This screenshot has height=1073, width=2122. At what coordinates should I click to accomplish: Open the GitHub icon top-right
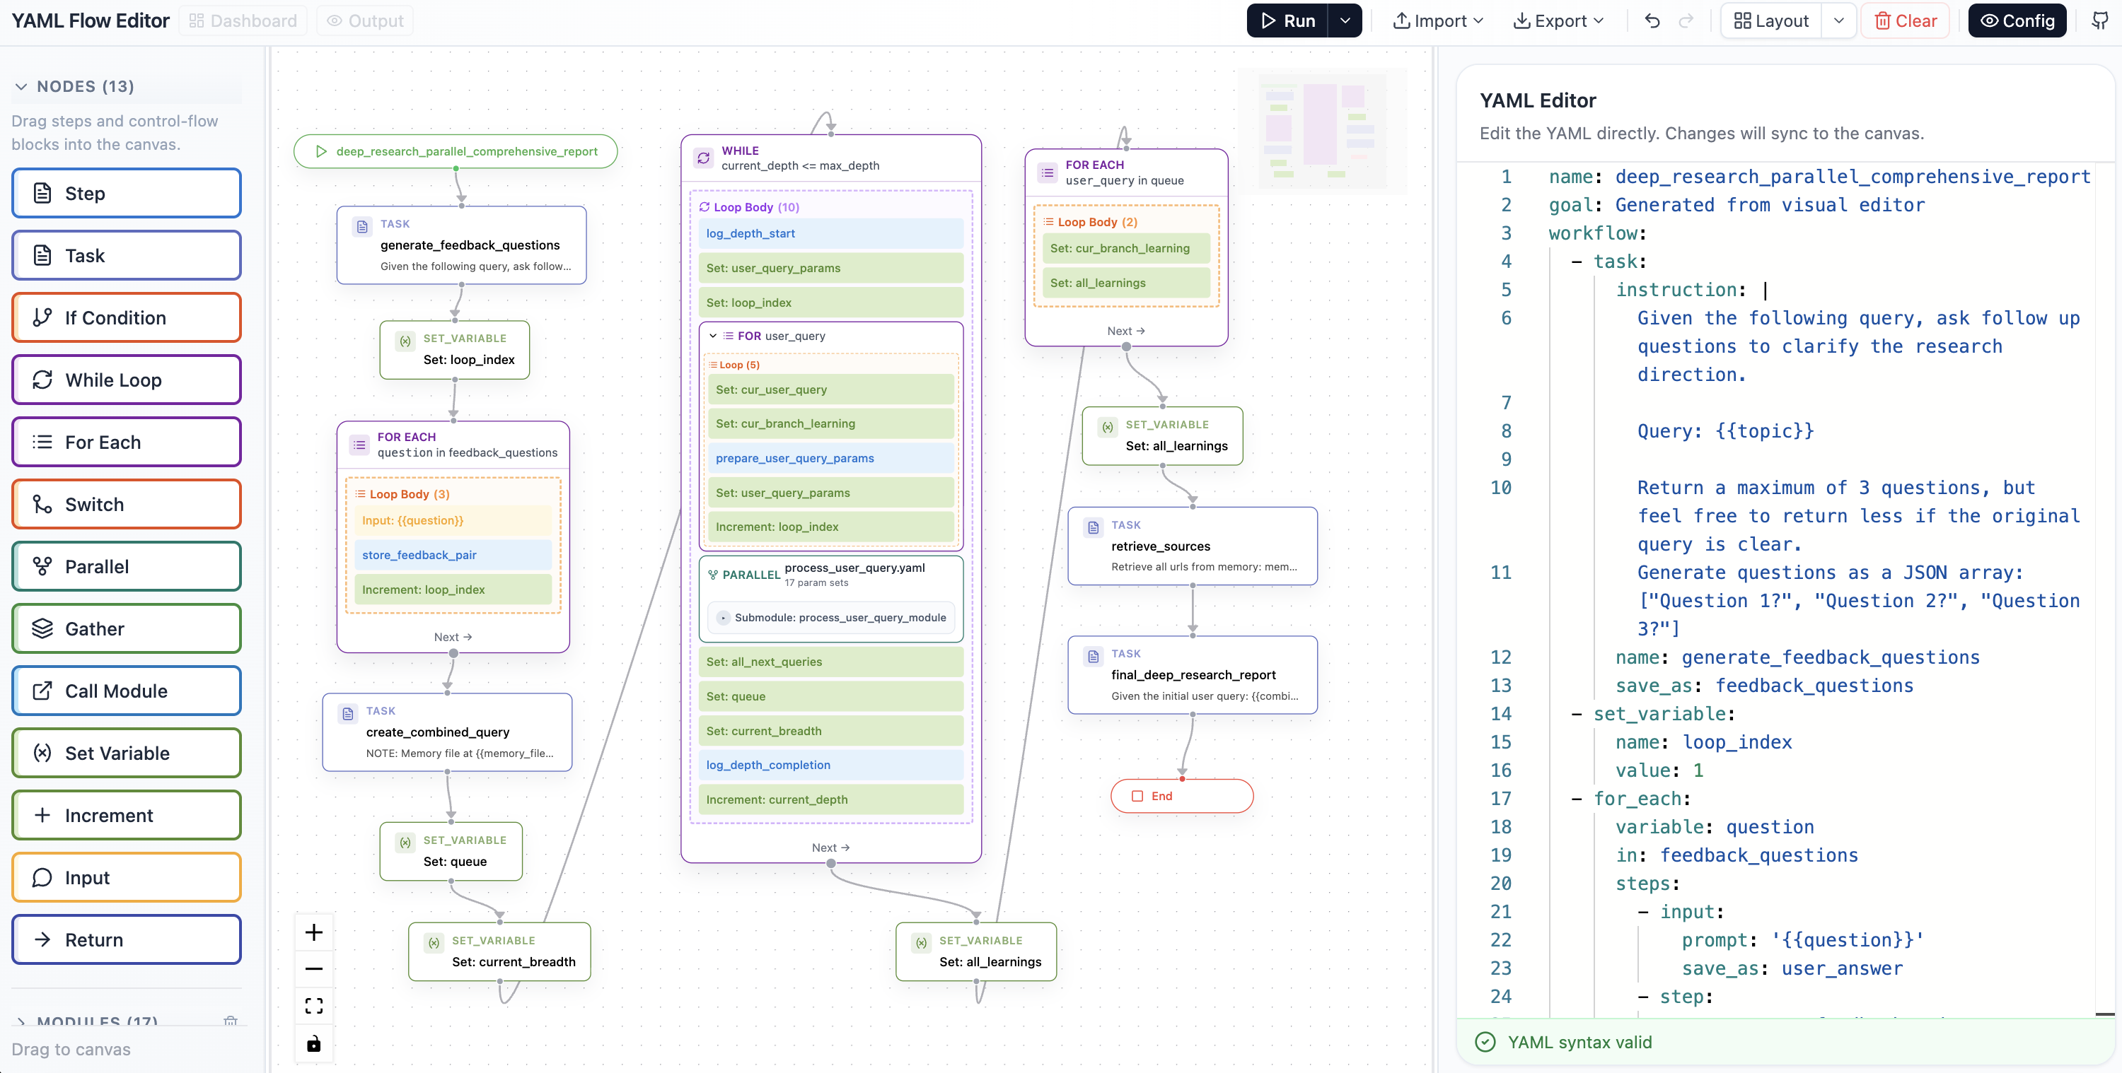click(2101, 20)
